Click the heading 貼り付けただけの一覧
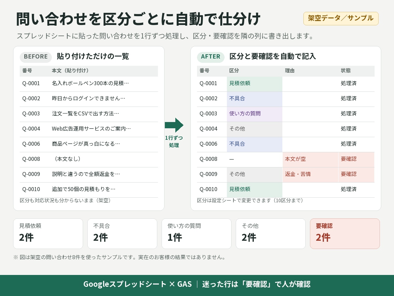Viewport: 394px width, 296px height. pyautogui.click(x=93, y=57)
